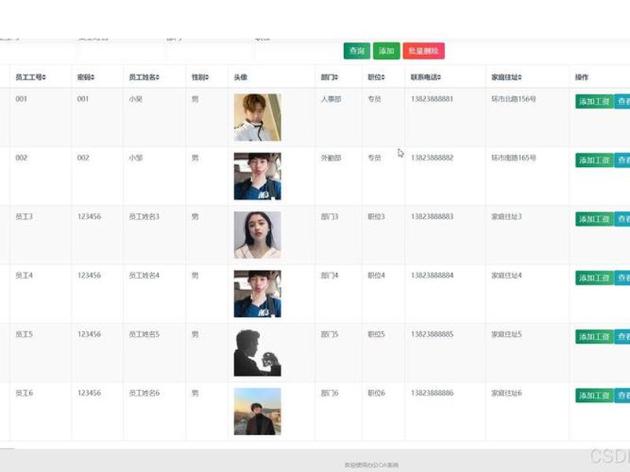Screen dimensions: 630x472
Task: Select the 外勤部 department cell
Action: (x=331, y=158)
